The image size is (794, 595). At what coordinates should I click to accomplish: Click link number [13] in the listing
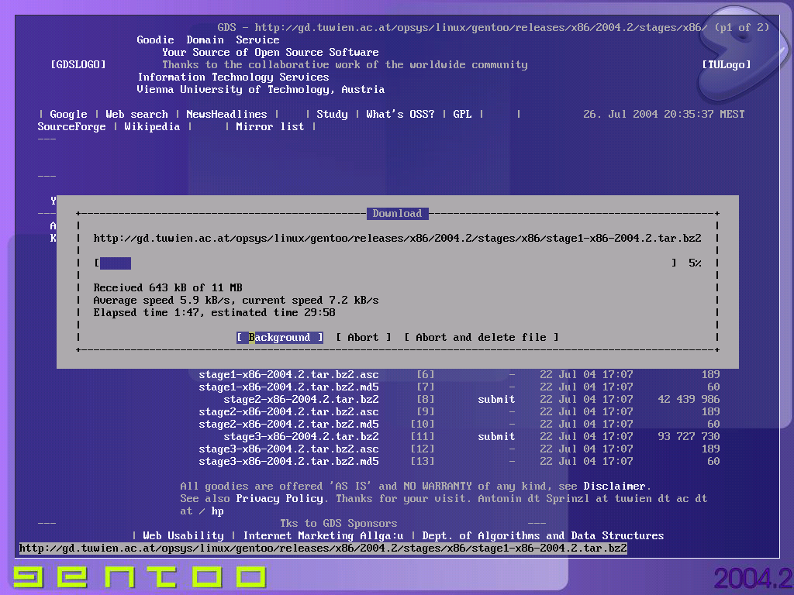423,462
